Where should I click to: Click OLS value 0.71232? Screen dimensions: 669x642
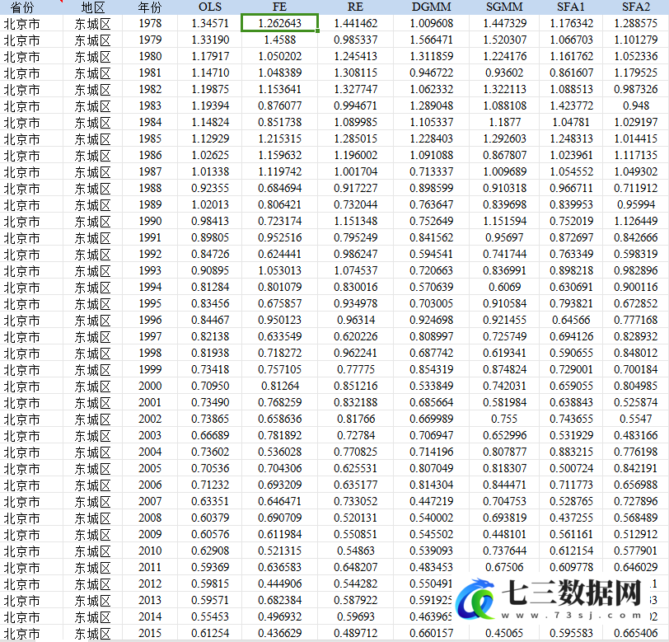pyautogui.click(x=210, y=485)
